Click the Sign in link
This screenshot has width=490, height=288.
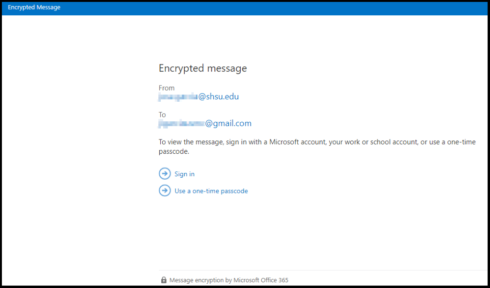click(x=184, y=174)
